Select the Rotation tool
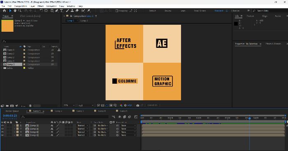This screenshot has width=288, height=151. click(x=41, y=11)
